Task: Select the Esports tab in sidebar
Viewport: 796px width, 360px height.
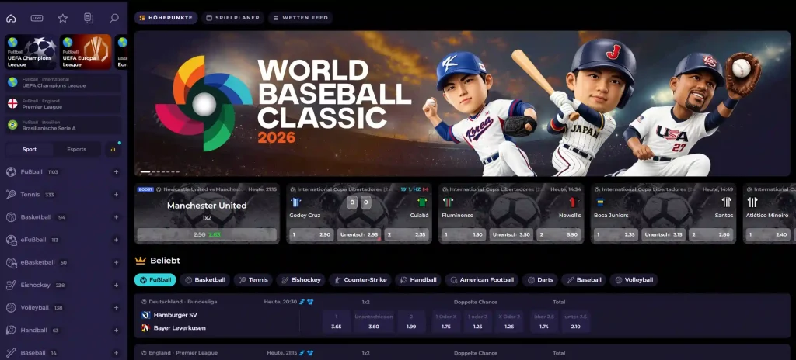Action: point(77,149)
